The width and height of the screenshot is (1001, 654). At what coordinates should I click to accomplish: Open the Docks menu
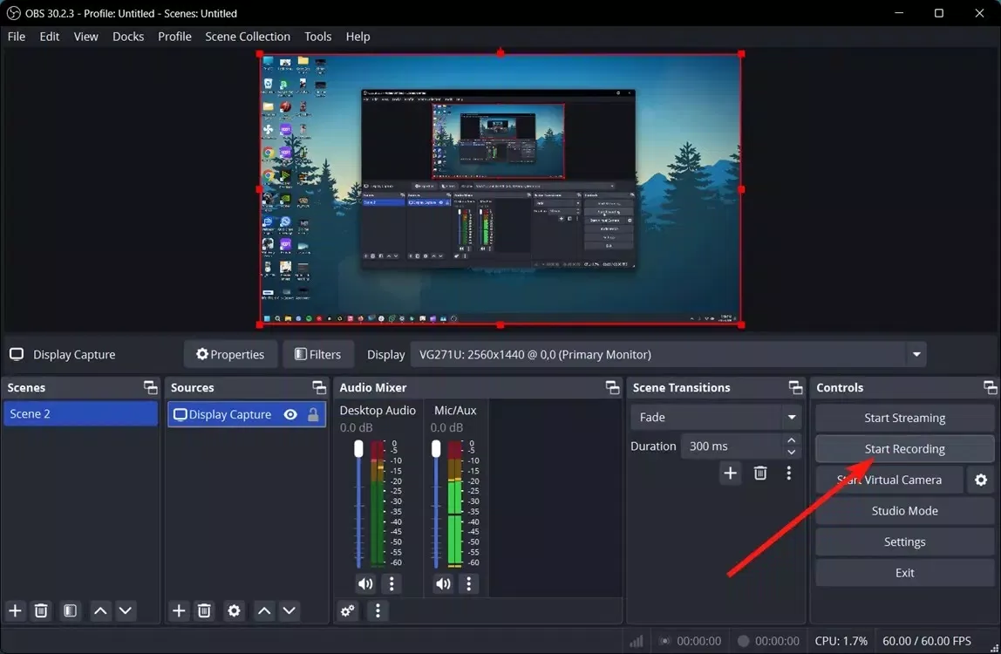(128, 37)
